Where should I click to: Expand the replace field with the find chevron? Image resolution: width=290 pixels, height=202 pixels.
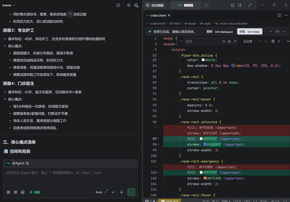click(x=181, y=41)
